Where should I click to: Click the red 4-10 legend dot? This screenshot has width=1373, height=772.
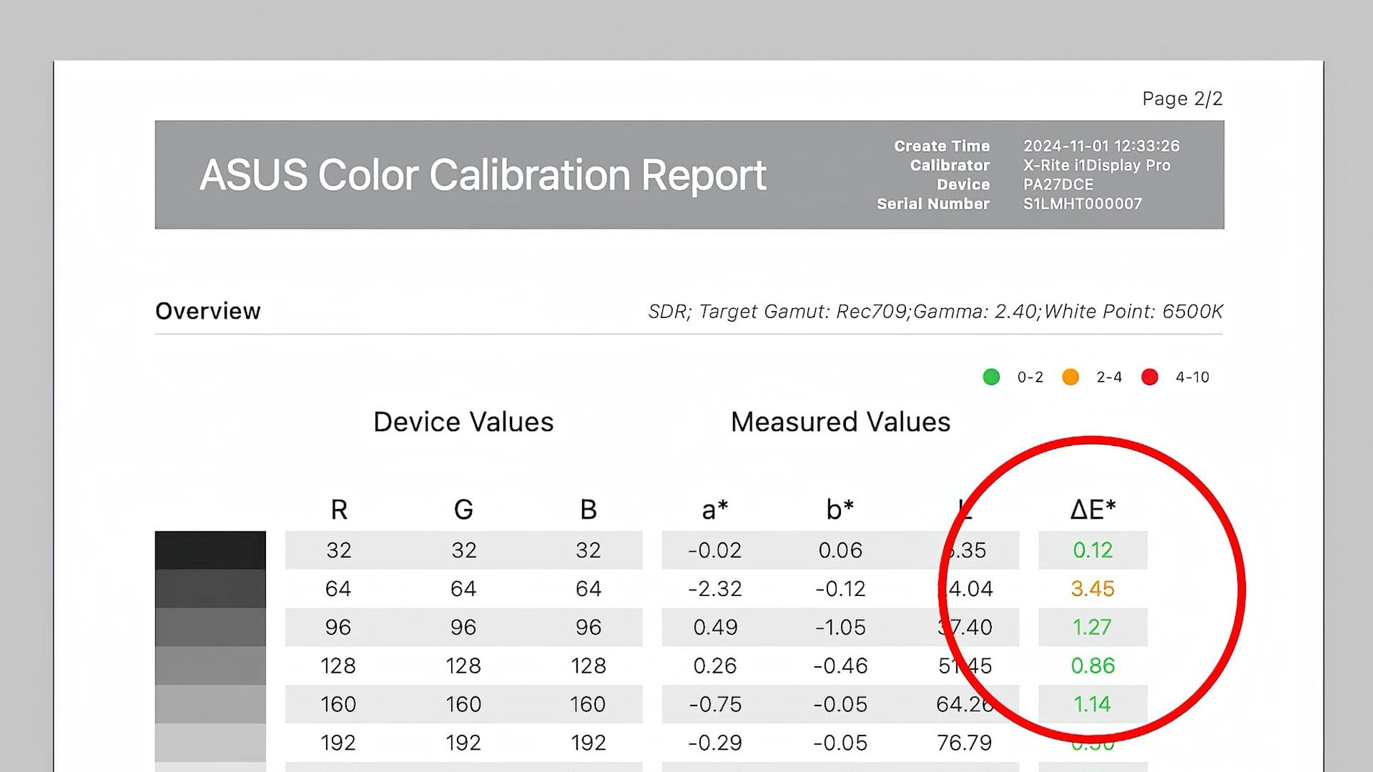[1150, 377]
